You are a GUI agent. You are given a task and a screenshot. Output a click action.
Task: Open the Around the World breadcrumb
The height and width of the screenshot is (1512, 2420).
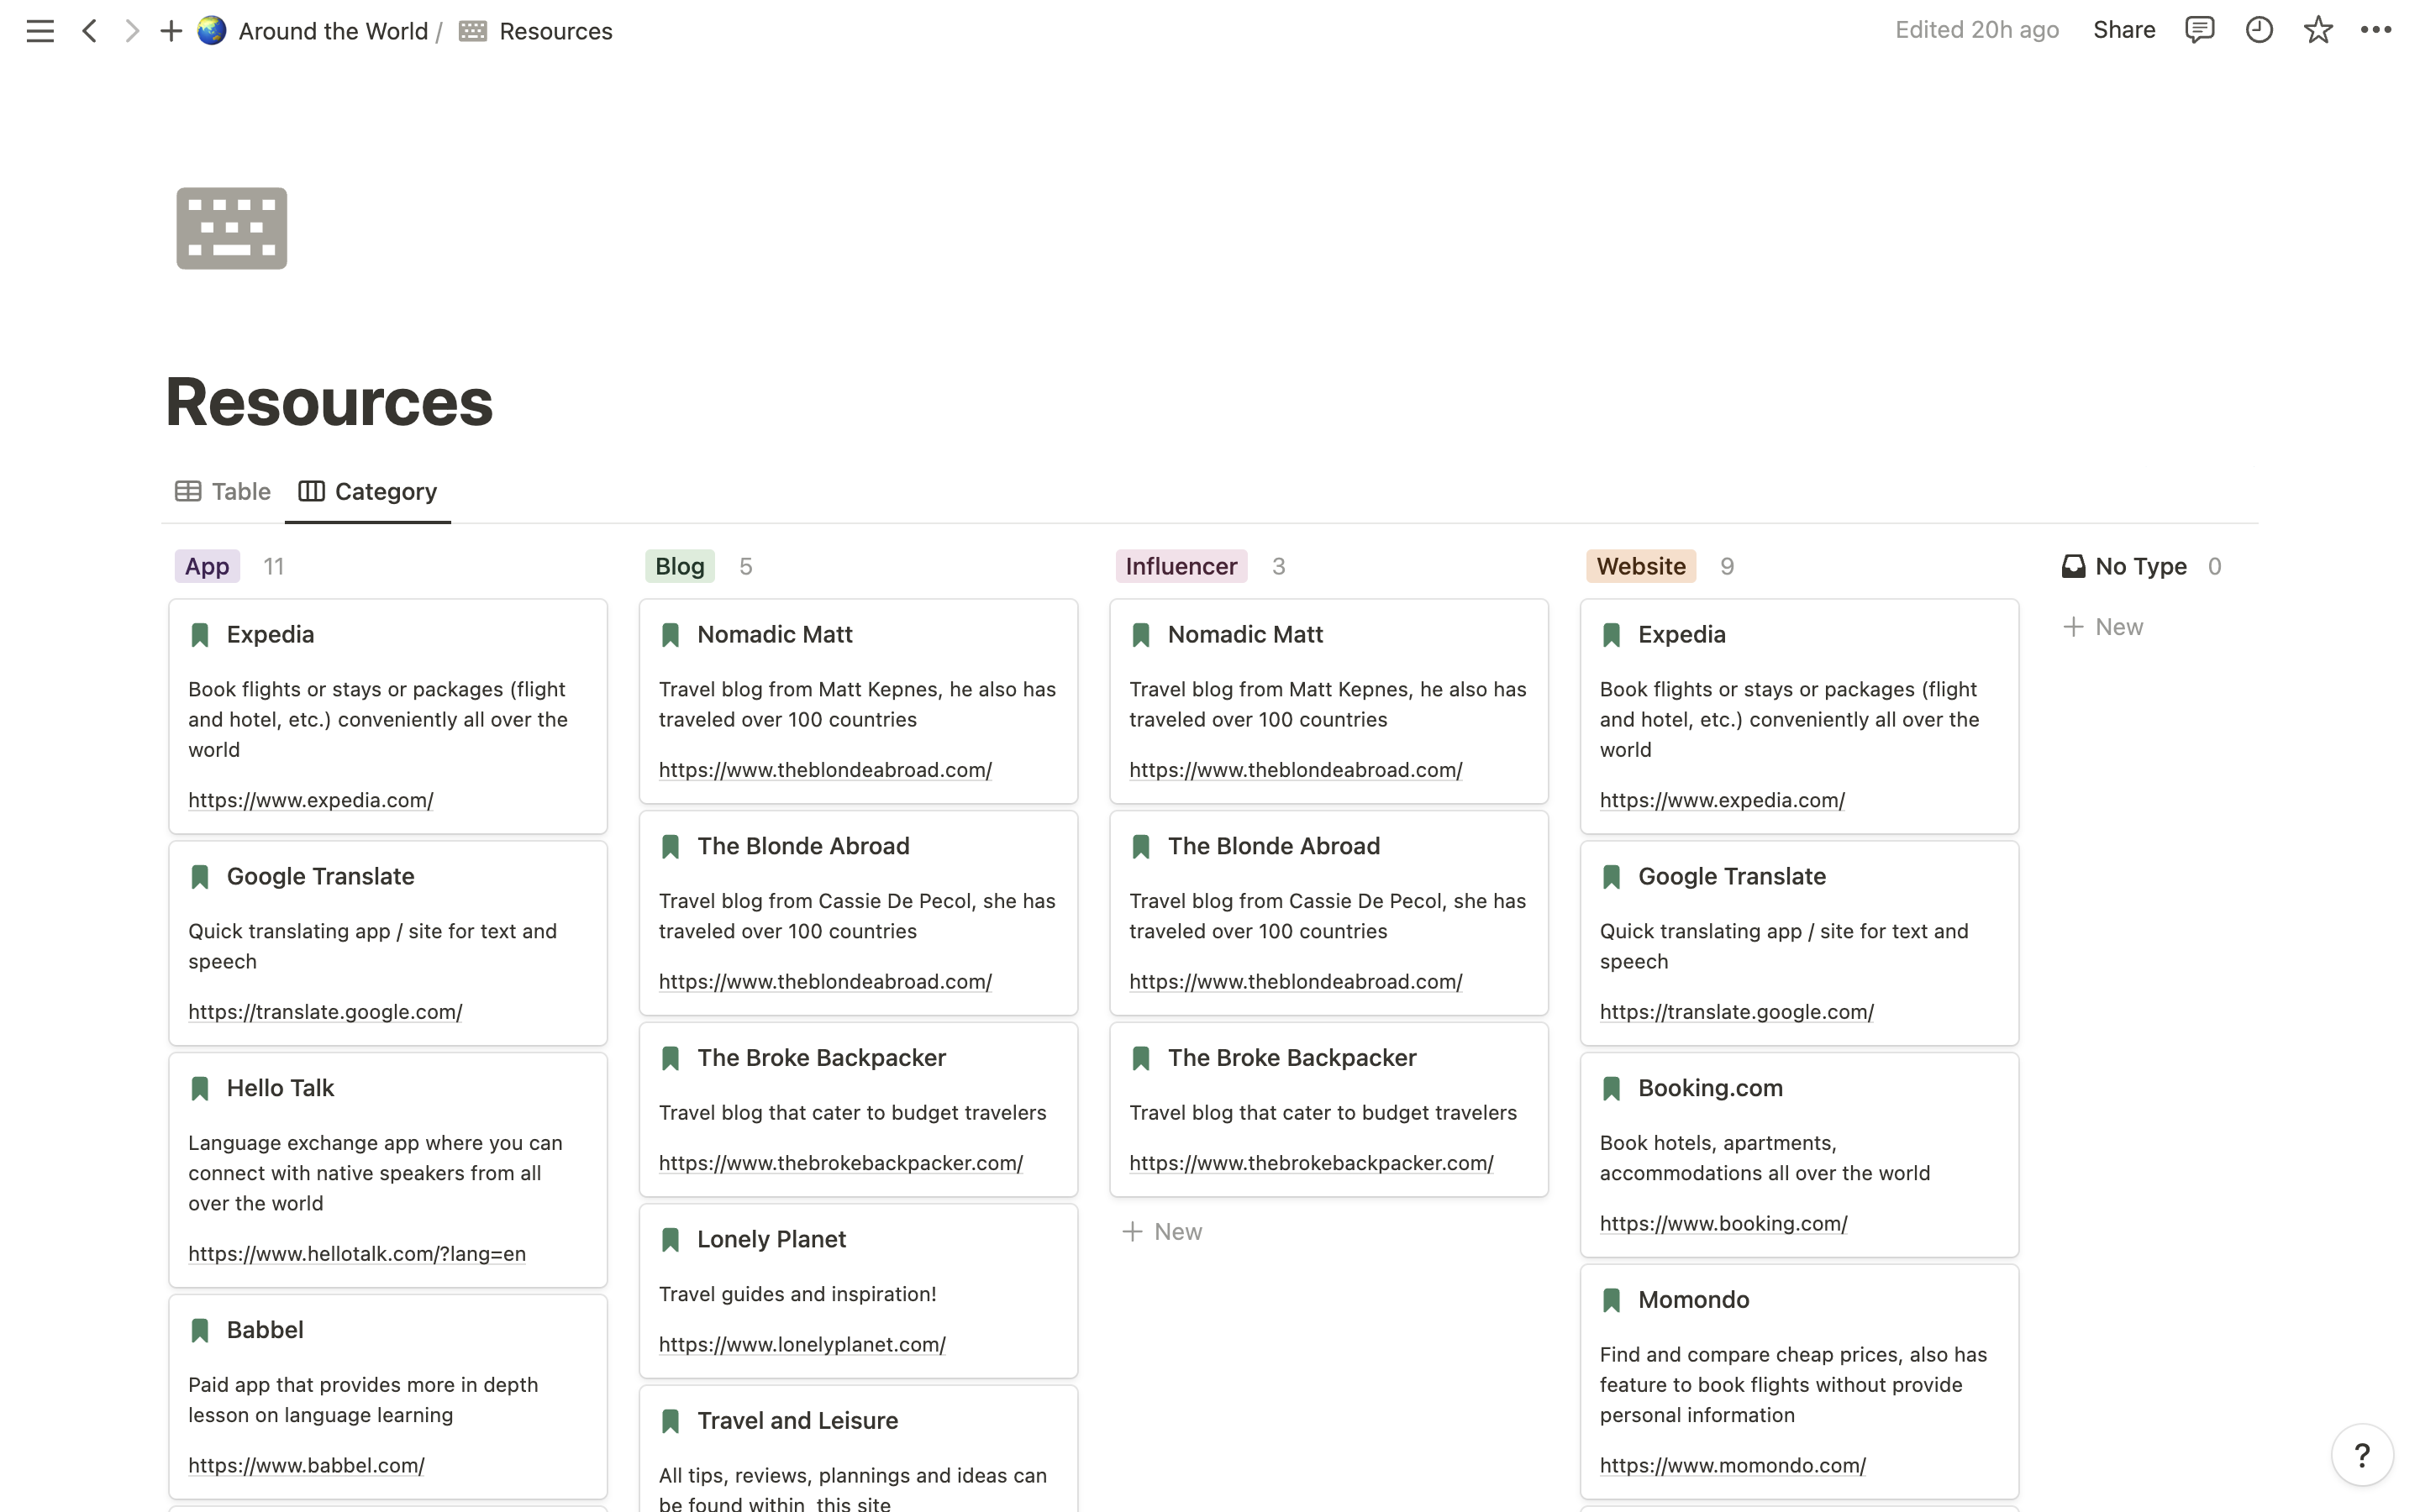[333, 31]
